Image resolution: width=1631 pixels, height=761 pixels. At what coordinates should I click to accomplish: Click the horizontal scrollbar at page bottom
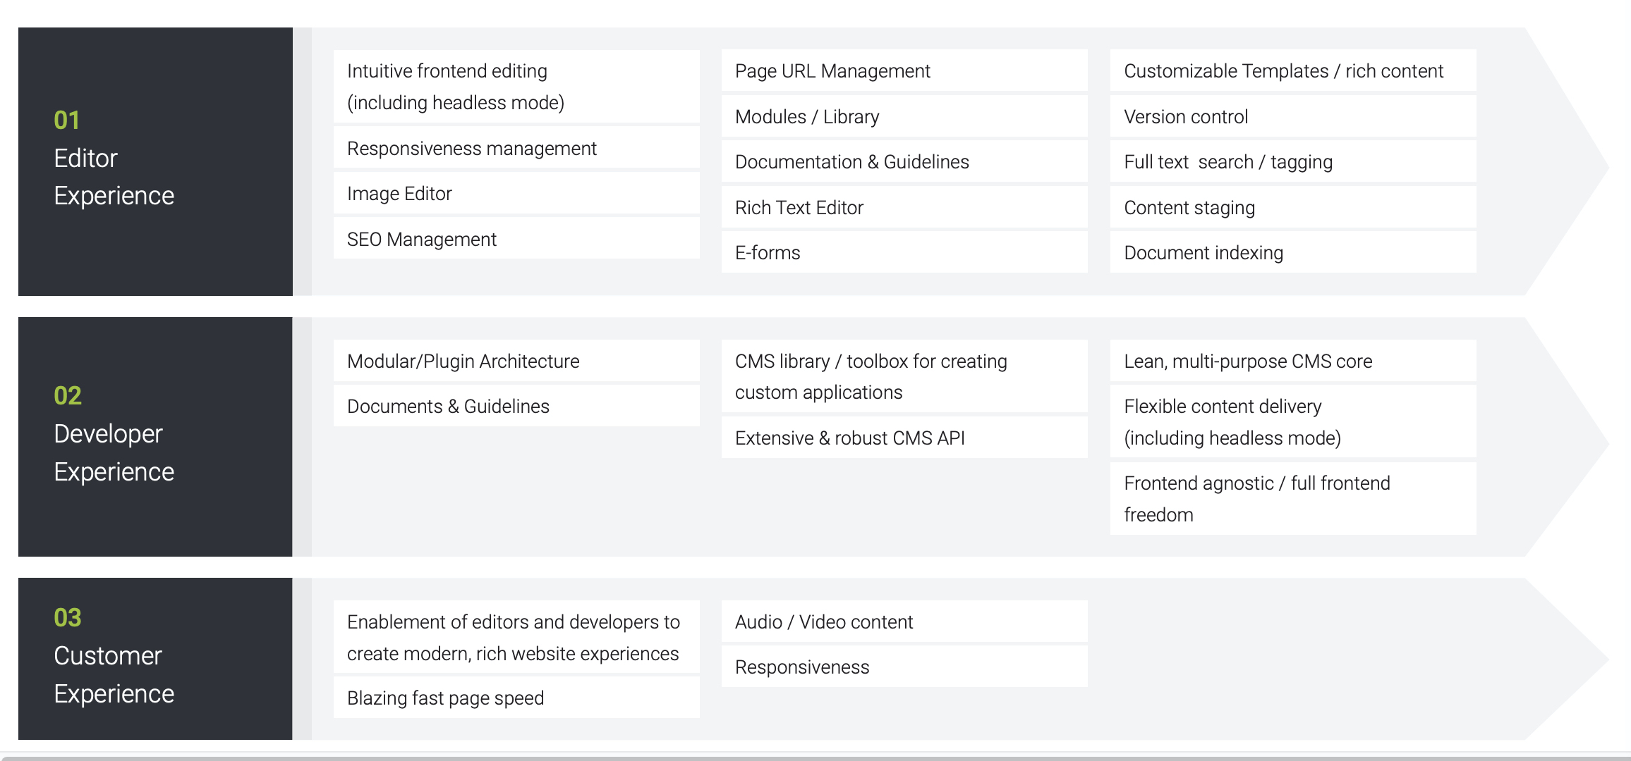pos(815,757)
